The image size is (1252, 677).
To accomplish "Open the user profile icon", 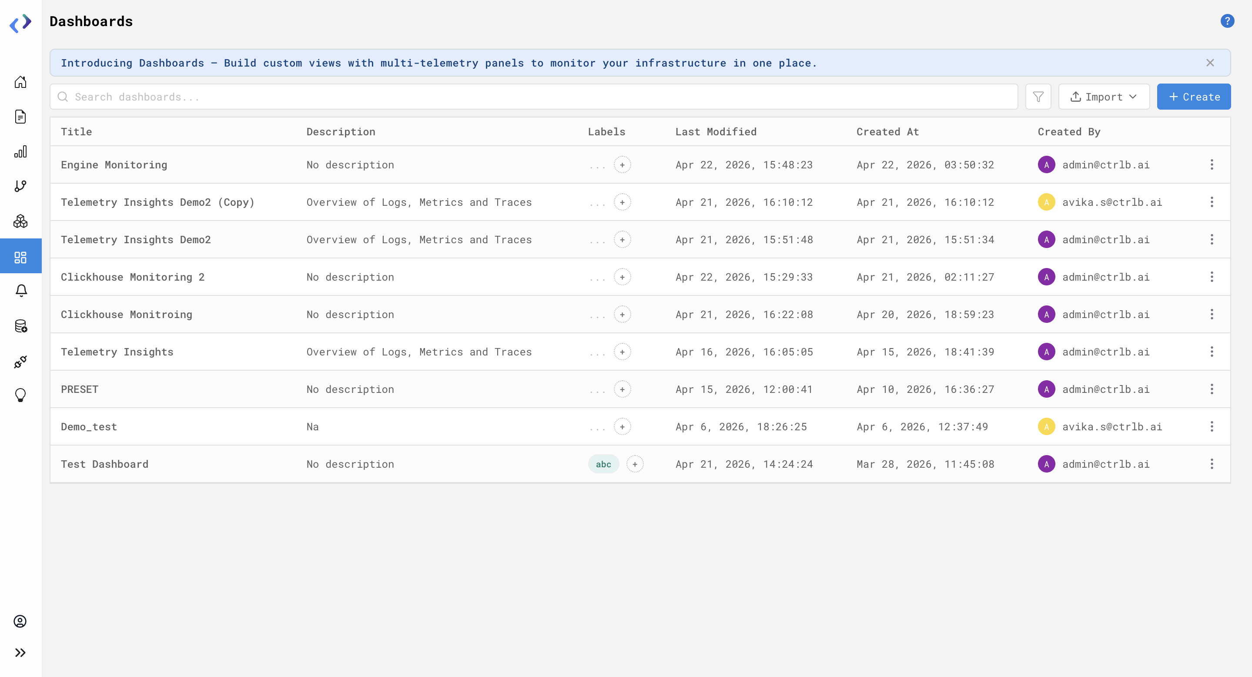I will pos(20,621).
